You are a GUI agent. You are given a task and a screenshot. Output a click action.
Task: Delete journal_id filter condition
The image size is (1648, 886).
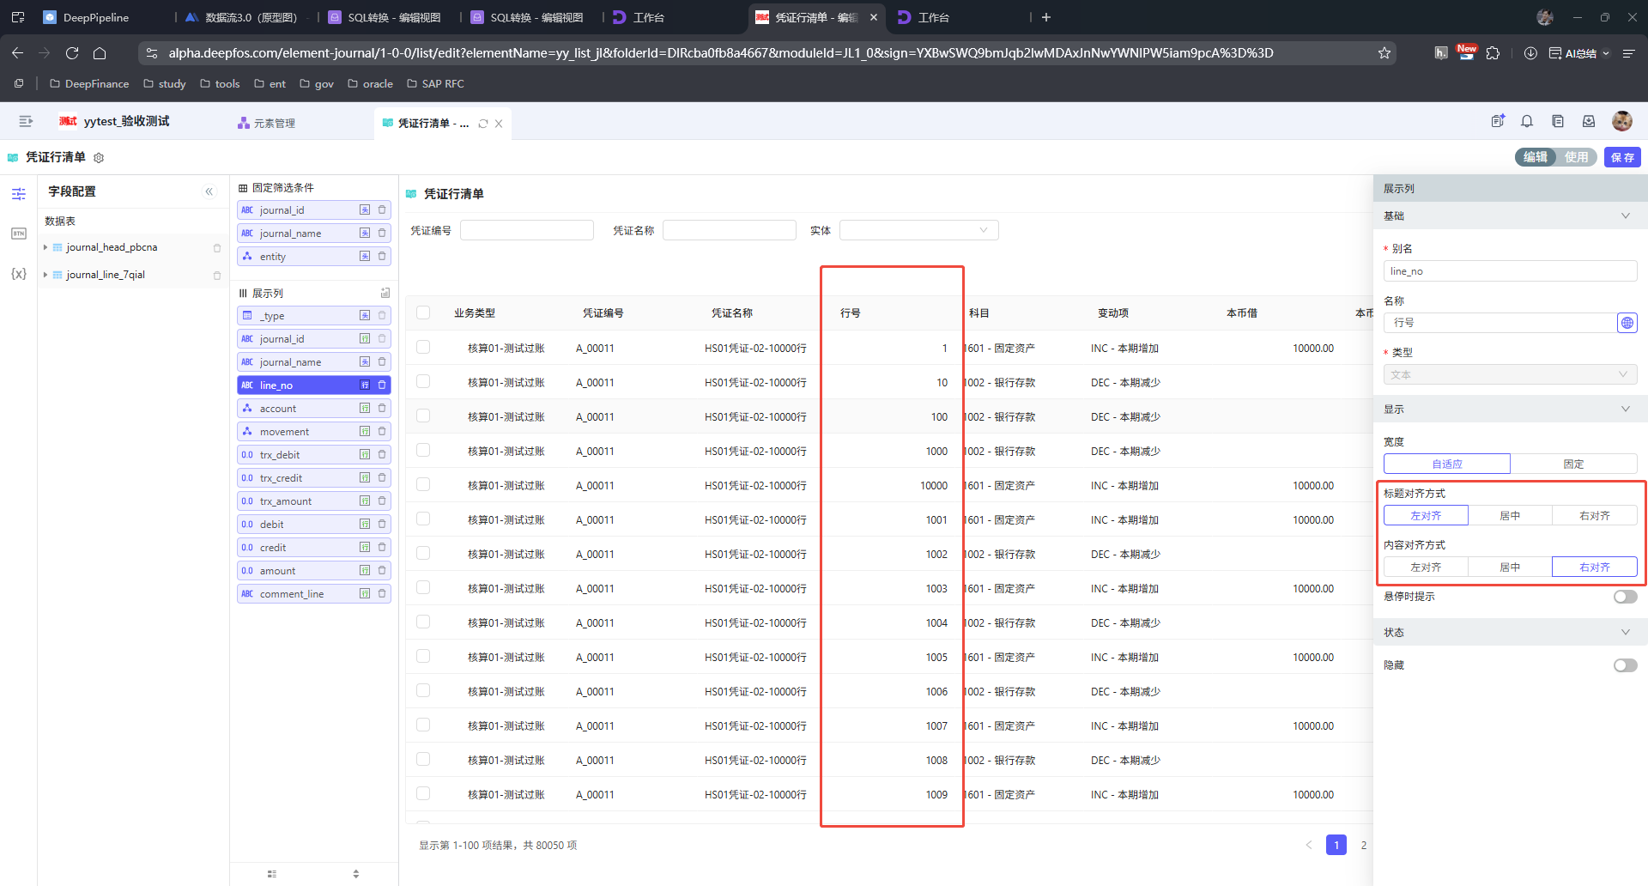coord(382,210)
